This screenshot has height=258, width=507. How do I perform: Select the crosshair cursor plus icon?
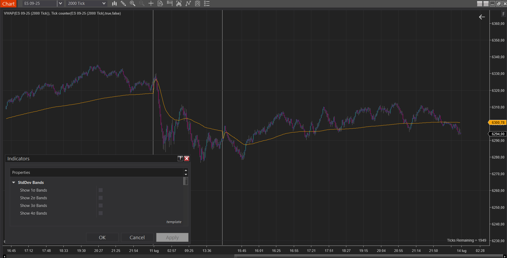[151, 3]
